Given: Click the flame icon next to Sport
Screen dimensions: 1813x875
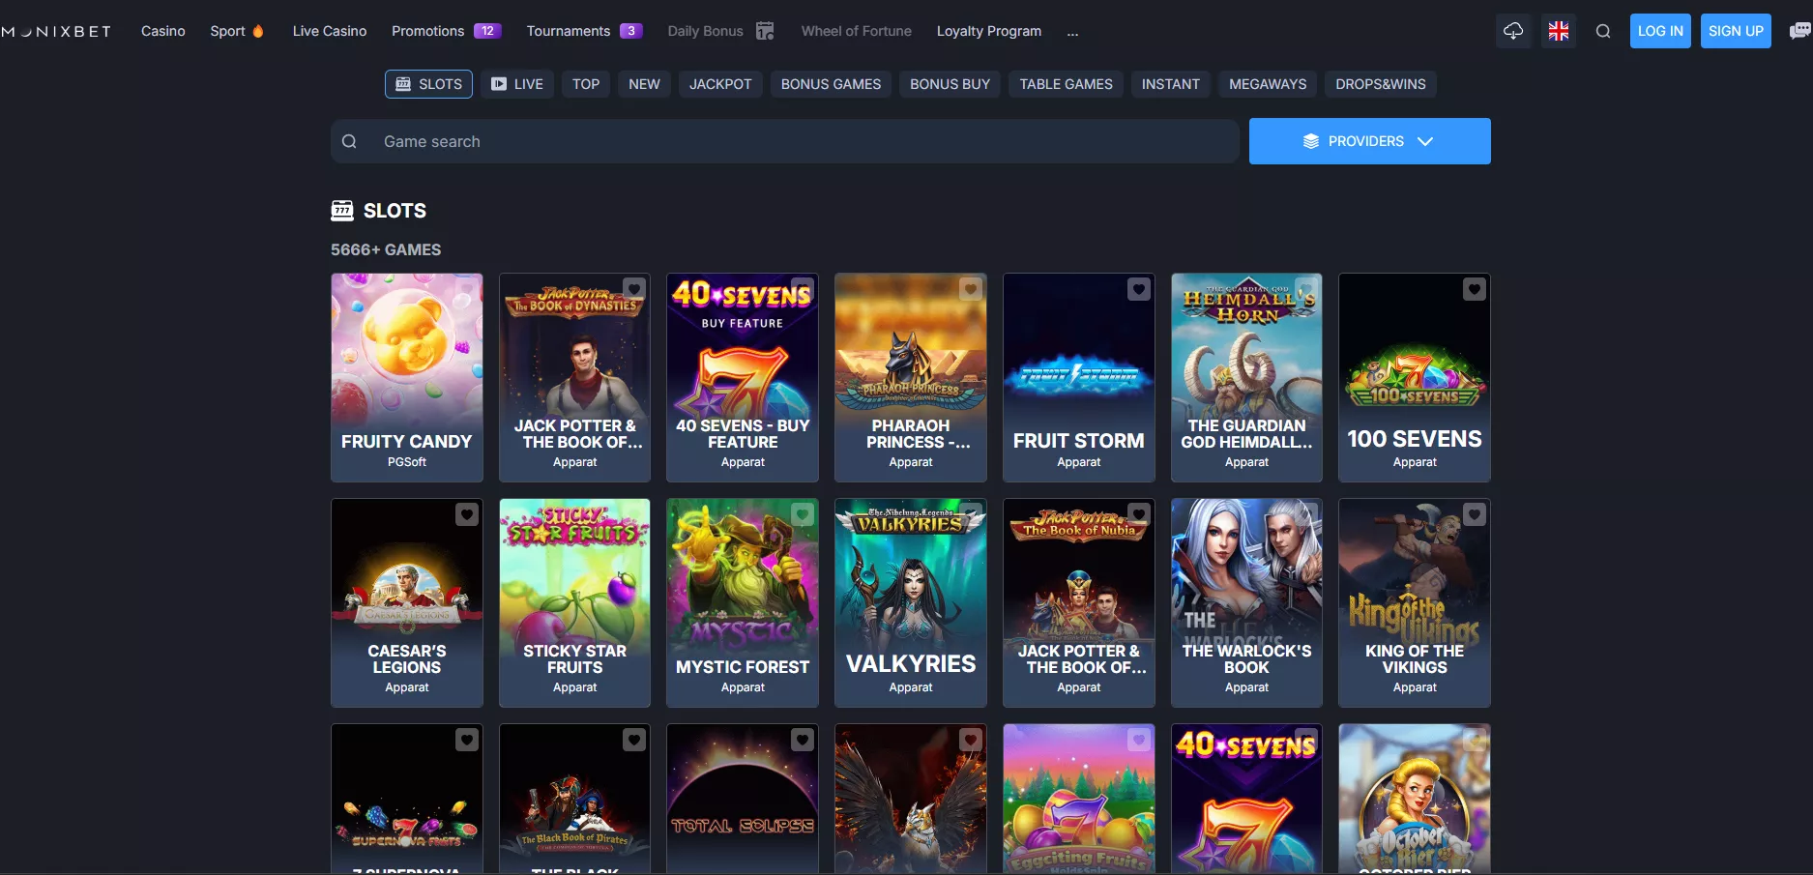Looking at the screenshot, I should click(x=257, y=30).
